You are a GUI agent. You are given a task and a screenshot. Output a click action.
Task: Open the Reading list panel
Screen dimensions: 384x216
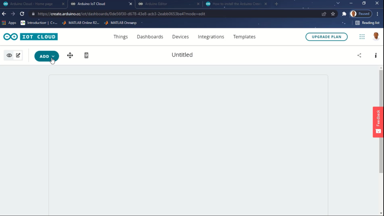tap(367, 23)
